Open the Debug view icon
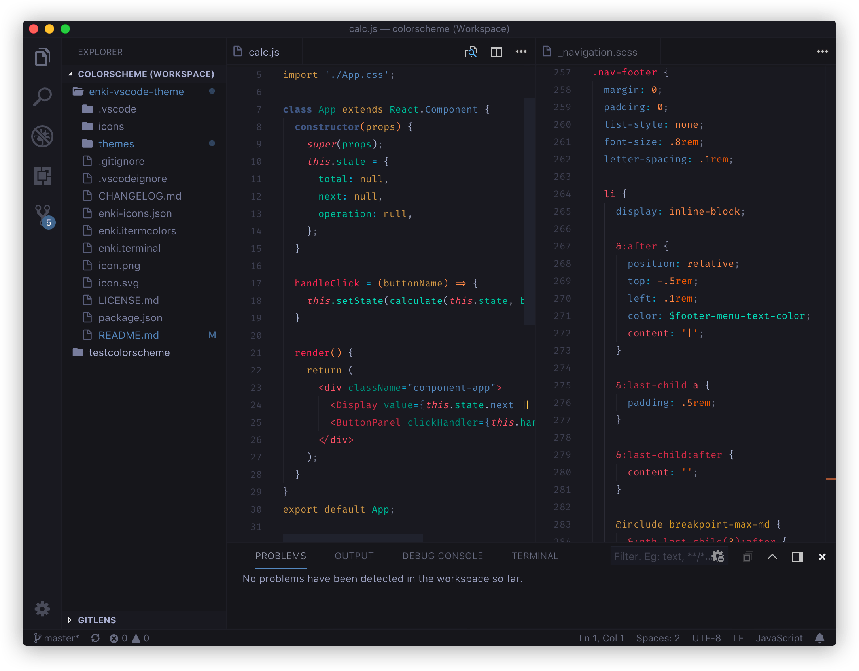This screenshot has width=859, height=671. pyautogui.click(x=42, y=136)
